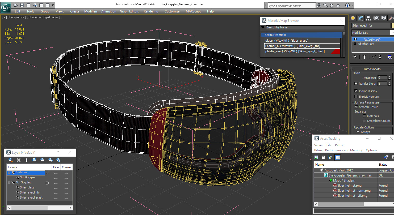Select Skier_eyegl_fbr in Layer list
Screen dimensions: 394x215
coord(30,193)
